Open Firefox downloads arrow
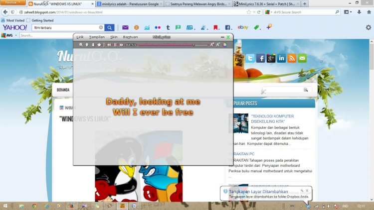 coord(359,12)
